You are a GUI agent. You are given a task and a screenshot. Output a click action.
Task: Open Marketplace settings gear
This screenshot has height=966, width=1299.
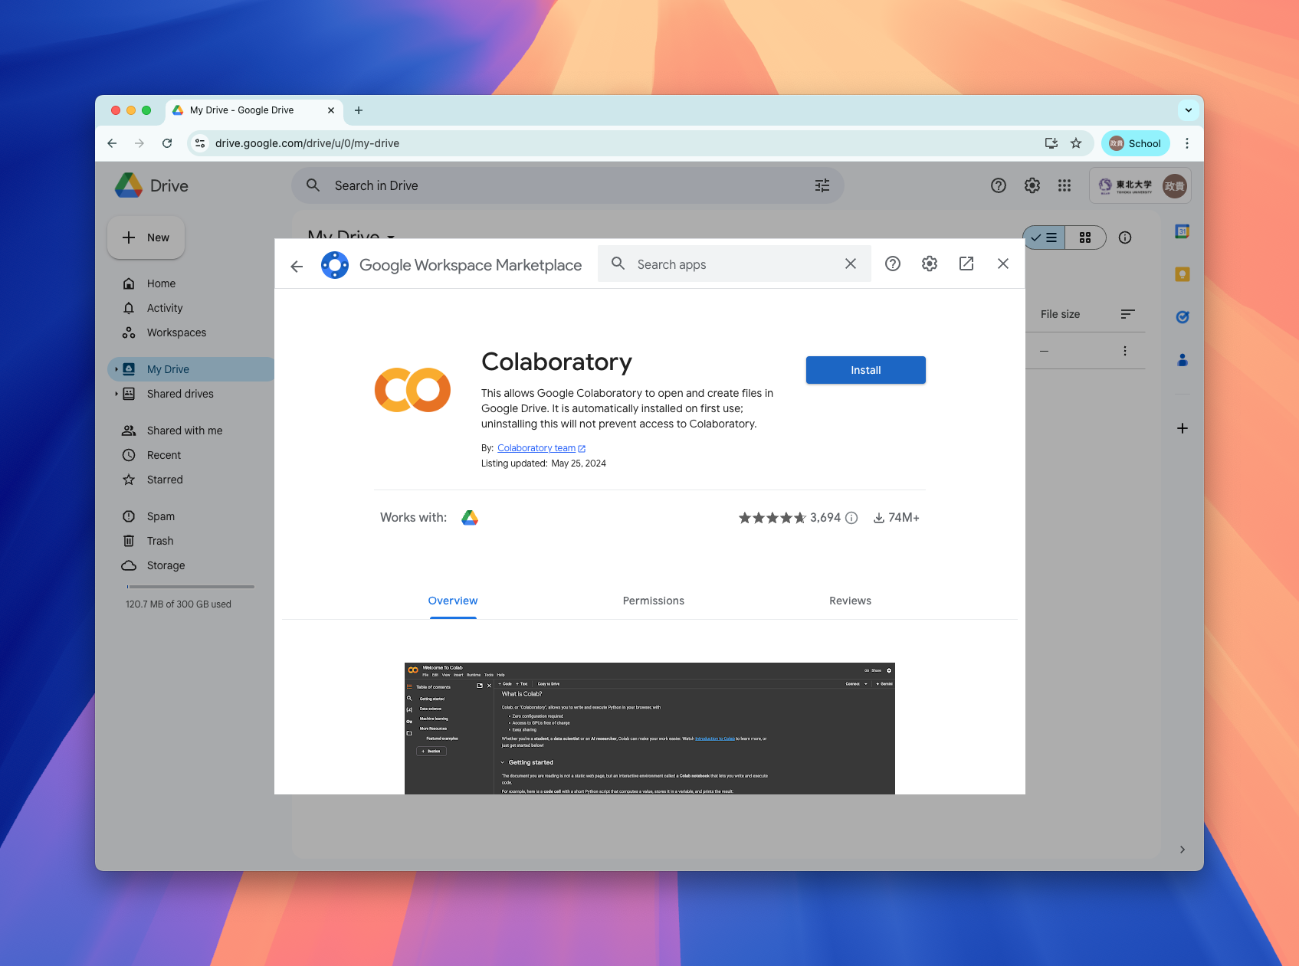(x=929, y=264)
